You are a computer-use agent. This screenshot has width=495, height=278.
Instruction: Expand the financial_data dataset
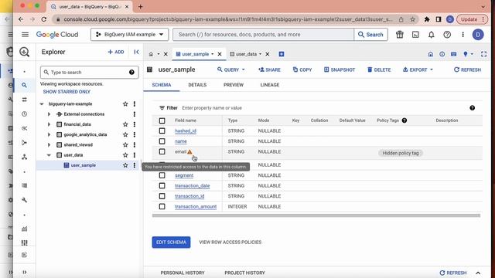(49, 124)
